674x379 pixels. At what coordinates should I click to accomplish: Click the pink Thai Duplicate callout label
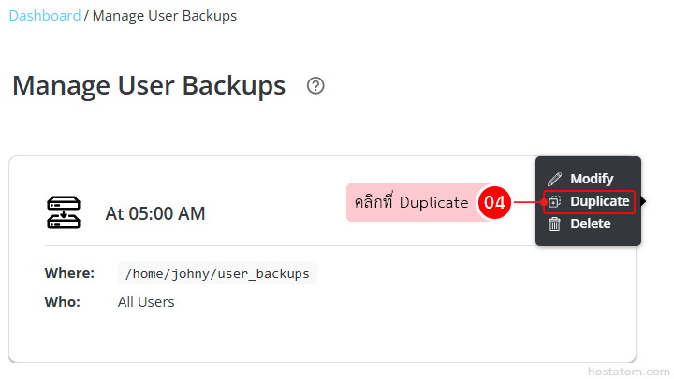point(410,202)
